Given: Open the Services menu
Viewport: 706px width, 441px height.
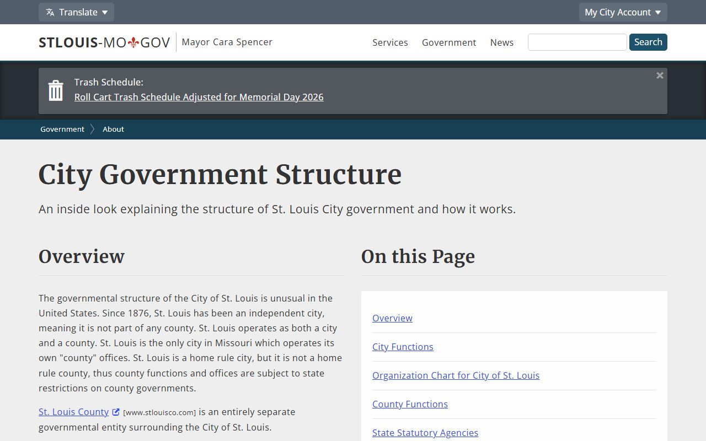Looking at the screenshot, I should 390,42.
